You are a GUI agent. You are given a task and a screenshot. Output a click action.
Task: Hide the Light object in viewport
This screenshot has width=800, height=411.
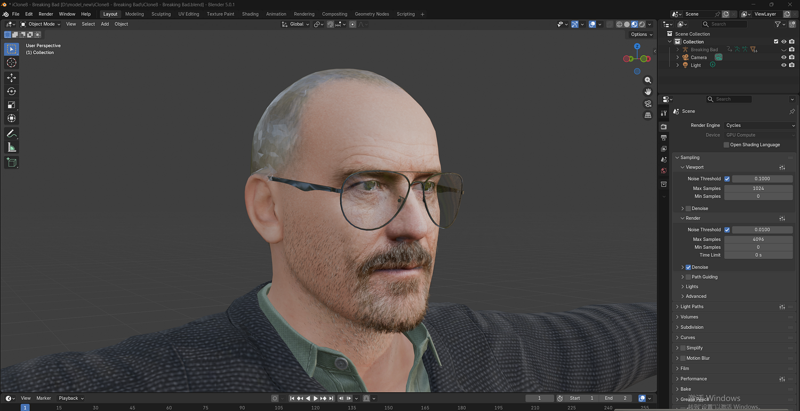point(784,66)
